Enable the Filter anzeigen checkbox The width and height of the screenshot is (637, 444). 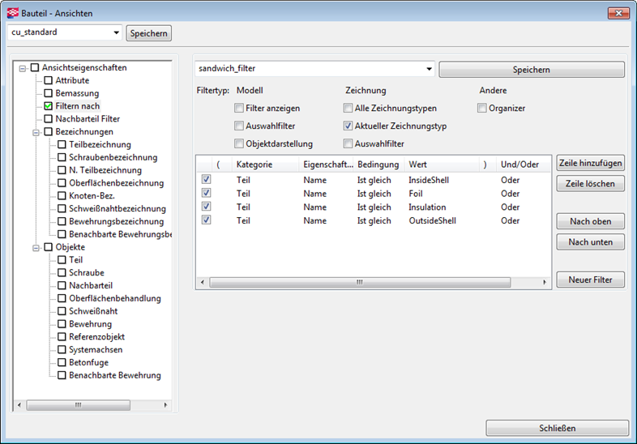tap(239, 108)
